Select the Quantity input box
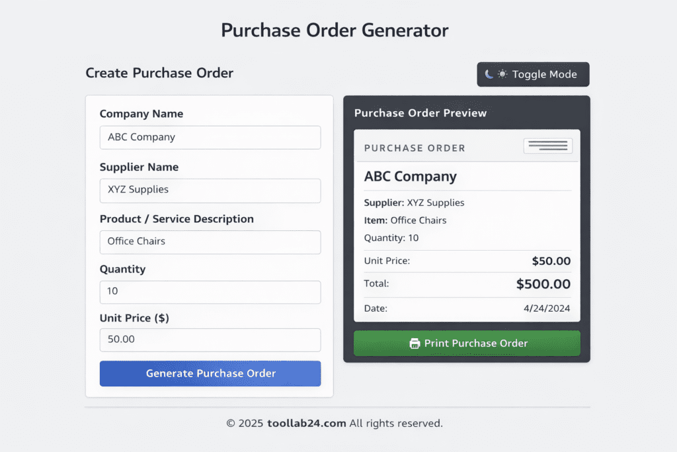This screenshot has width=677, height=452. (210, 292)
